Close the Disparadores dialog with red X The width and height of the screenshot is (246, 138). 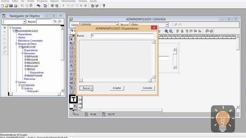[x=154, y=28]
